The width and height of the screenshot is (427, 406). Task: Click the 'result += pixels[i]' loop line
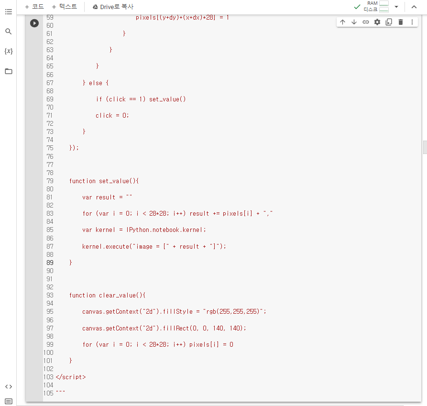pos(177,213)
